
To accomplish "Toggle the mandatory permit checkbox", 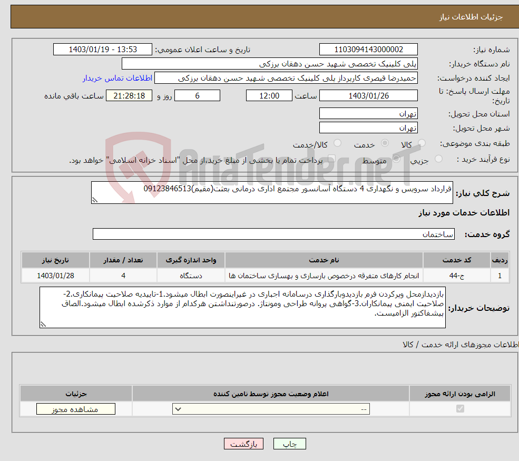I will 460,409.
